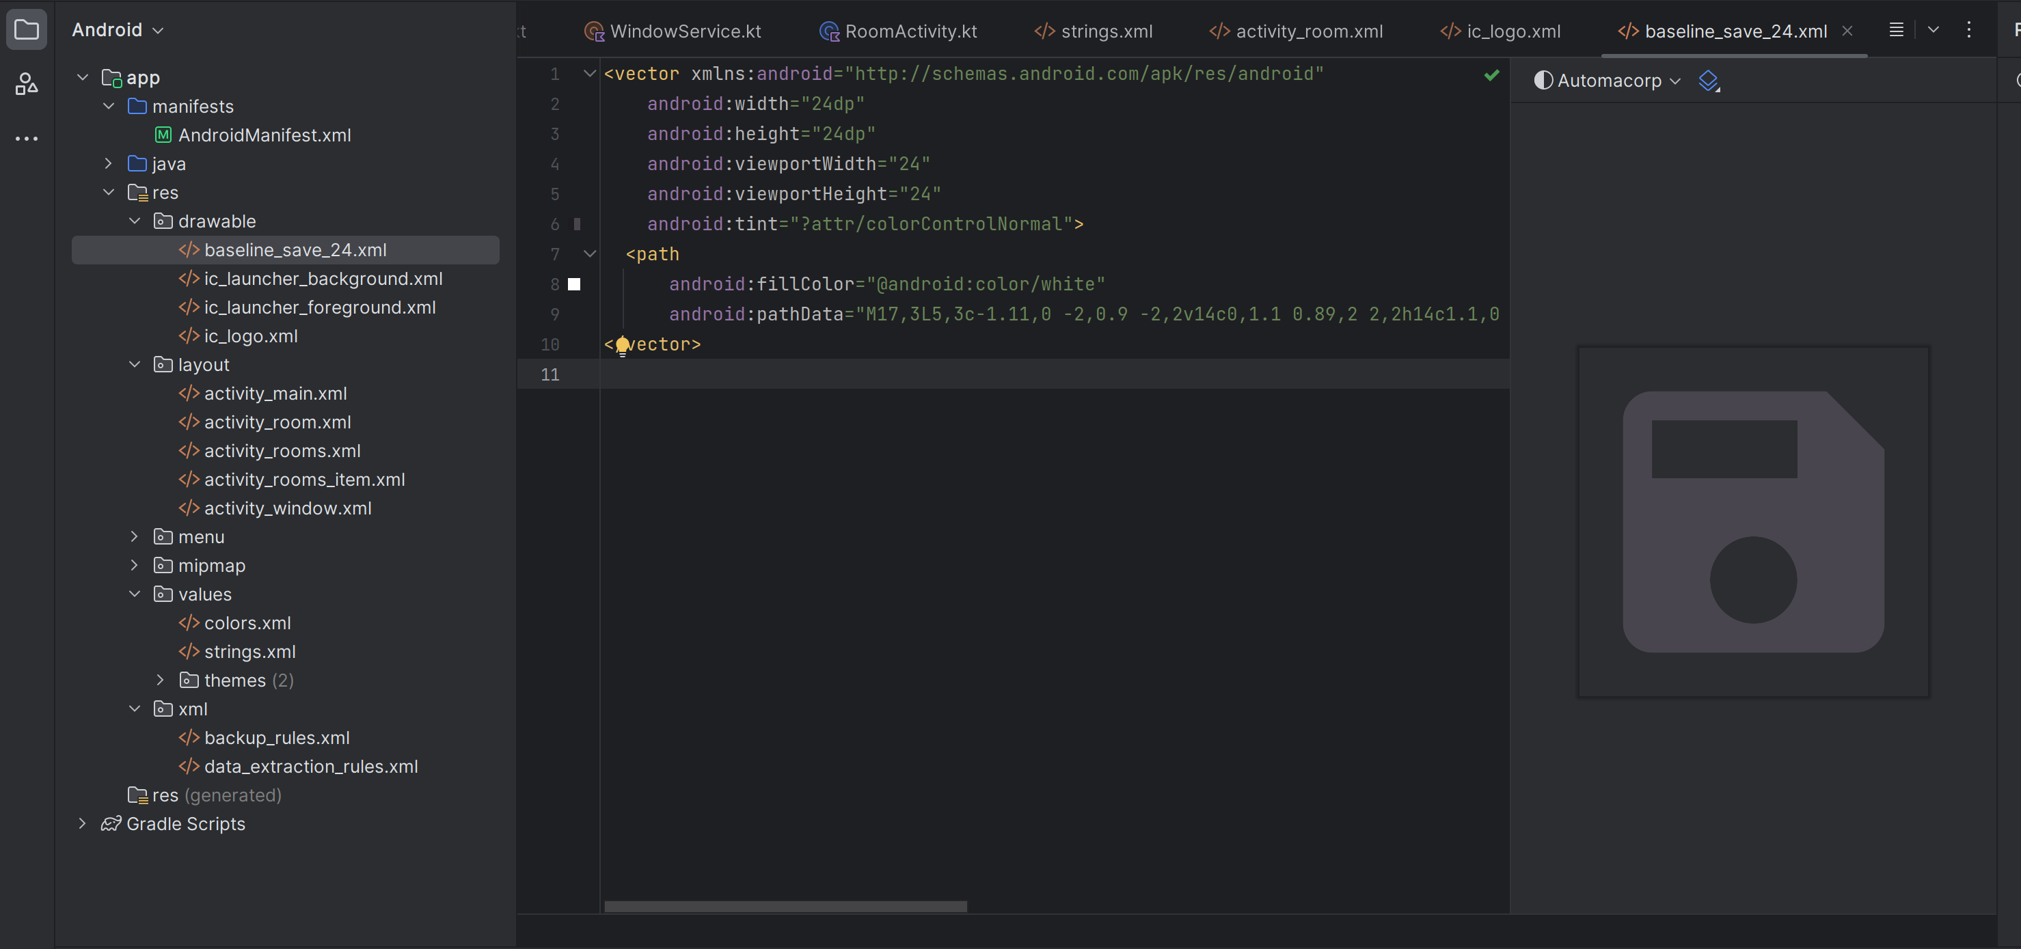
Task: Open the editor view mode lines icon
Action: (x=1896, y=30)
